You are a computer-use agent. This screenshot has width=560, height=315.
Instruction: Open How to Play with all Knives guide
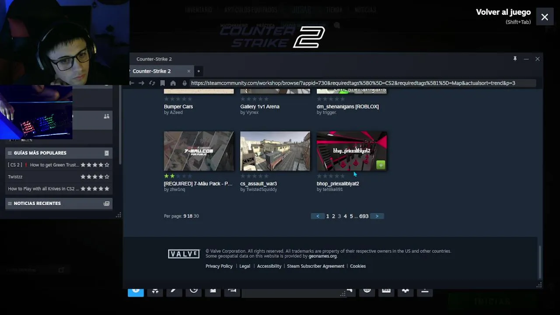[x=59, y=189]
